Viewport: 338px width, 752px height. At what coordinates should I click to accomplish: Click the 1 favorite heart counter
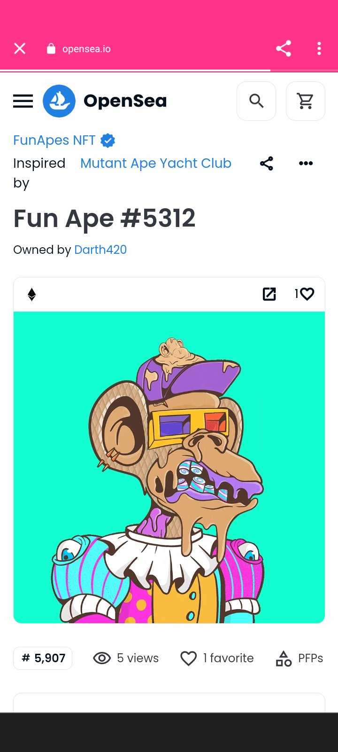tap(217, 658)
